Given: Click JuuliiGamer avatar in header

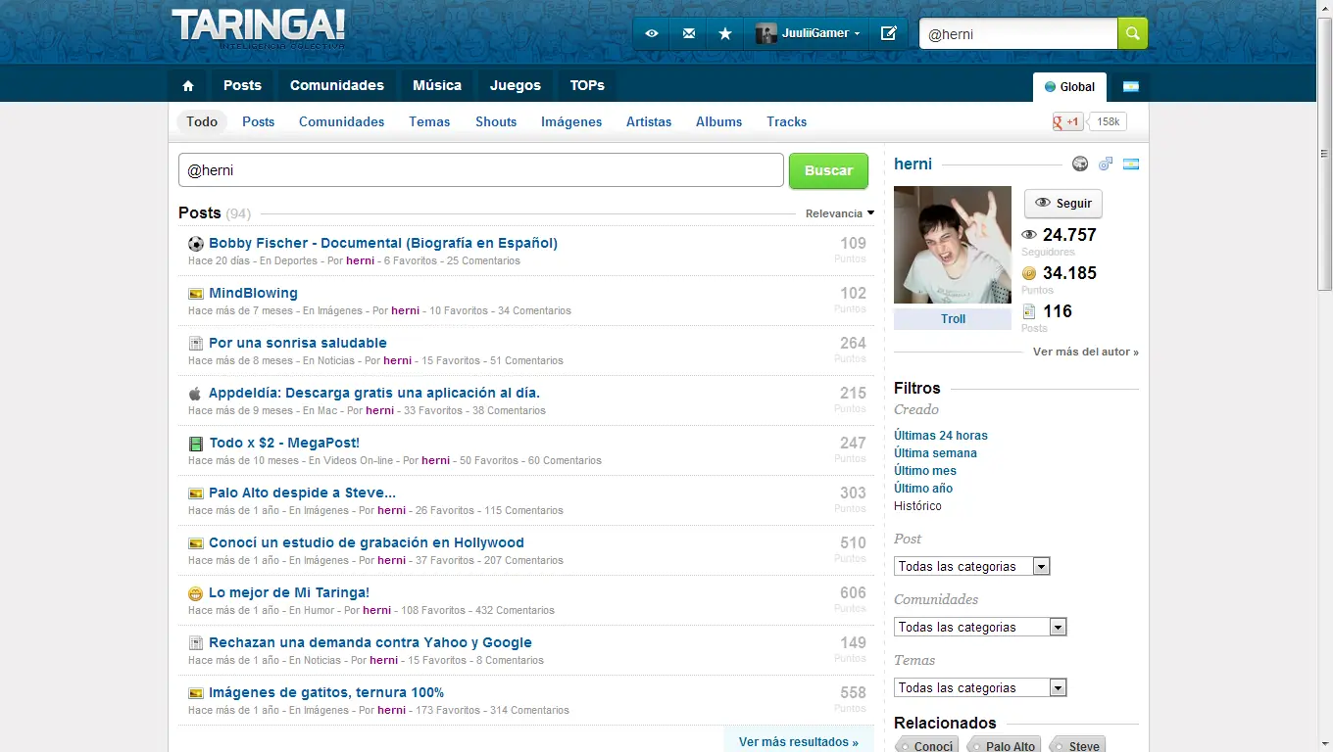Looking at the screenshot, I should click(765, 33).
